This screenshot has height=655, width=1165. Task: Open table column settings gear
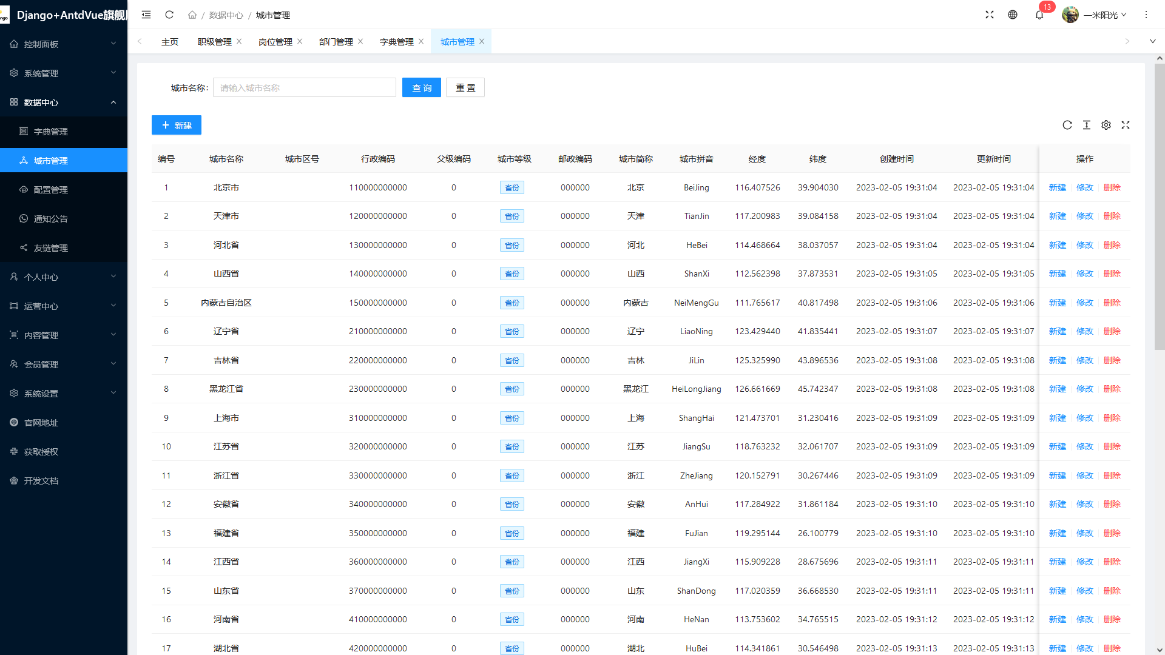1106,125
